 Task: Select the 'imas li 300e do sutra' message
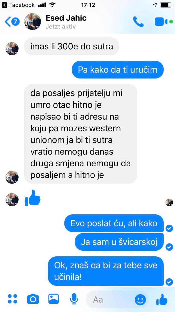71,46
